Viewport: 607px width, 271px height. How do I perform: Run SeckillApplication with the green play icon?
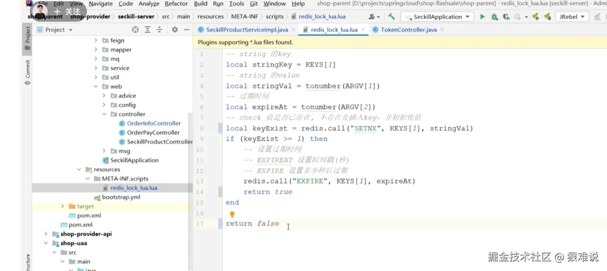click(483, 17)
